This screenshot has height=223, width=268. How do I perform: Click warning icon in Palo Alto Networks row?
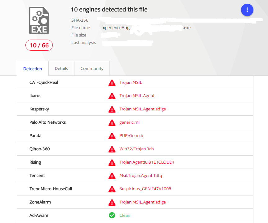(112, 122)
